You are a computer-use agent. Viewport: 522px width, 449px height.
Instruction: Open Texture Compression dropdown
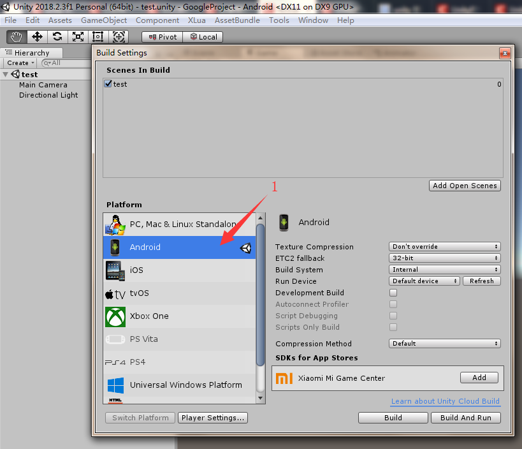pyautogui.click(x=444, y=246)
